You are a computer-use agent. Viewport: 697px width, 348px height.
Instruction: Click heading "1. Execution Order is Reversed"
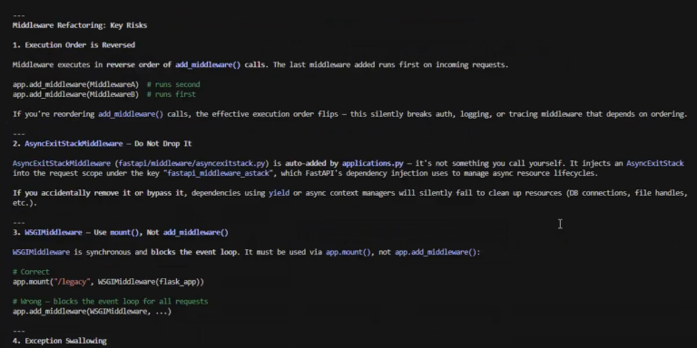coord(74,44)
